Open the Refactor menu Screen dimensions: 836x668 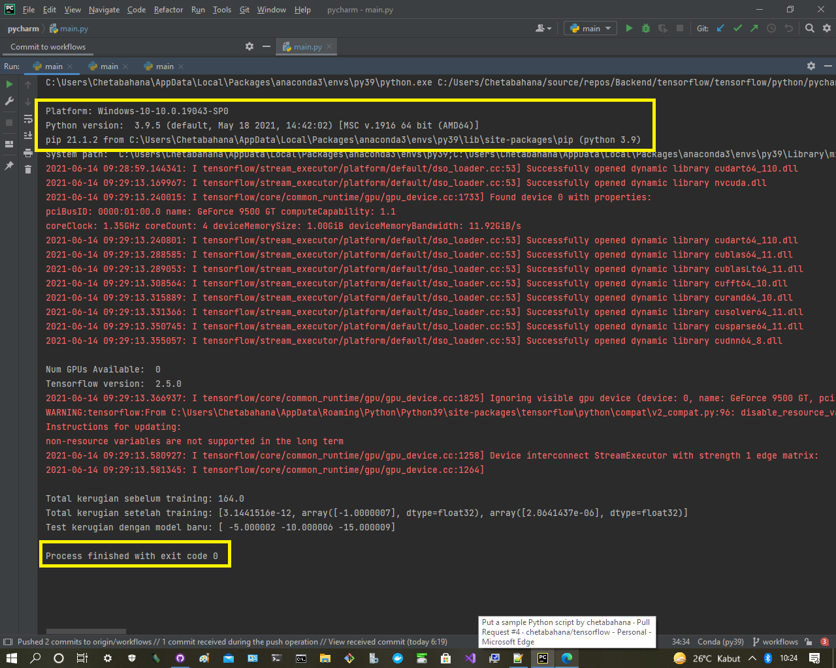click(169, 10)
